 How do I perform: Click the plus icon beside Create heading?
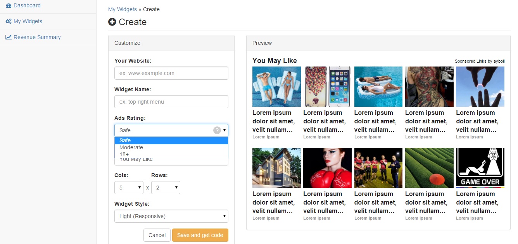coord(112,22)
